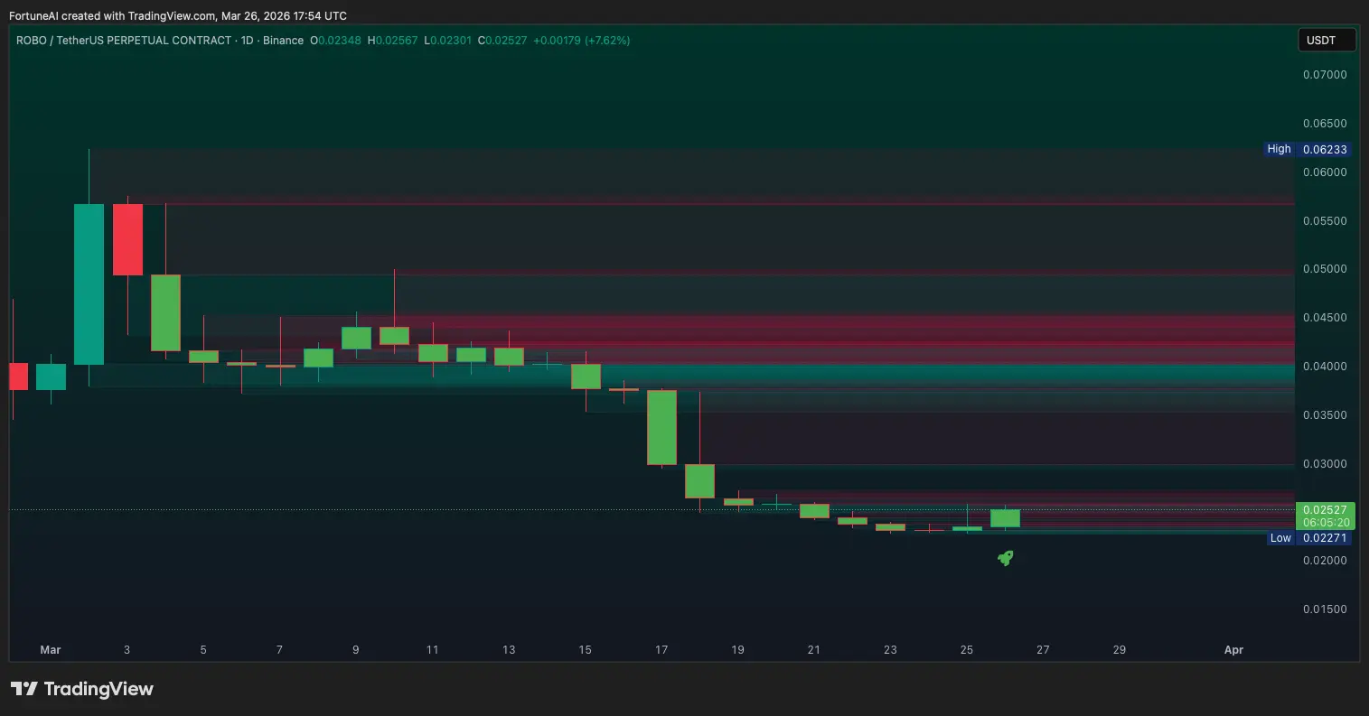The height and width of the screenshot is (716, 1369).
Task: Select the 1D interval label in the legend
Action: pos(247,41)
